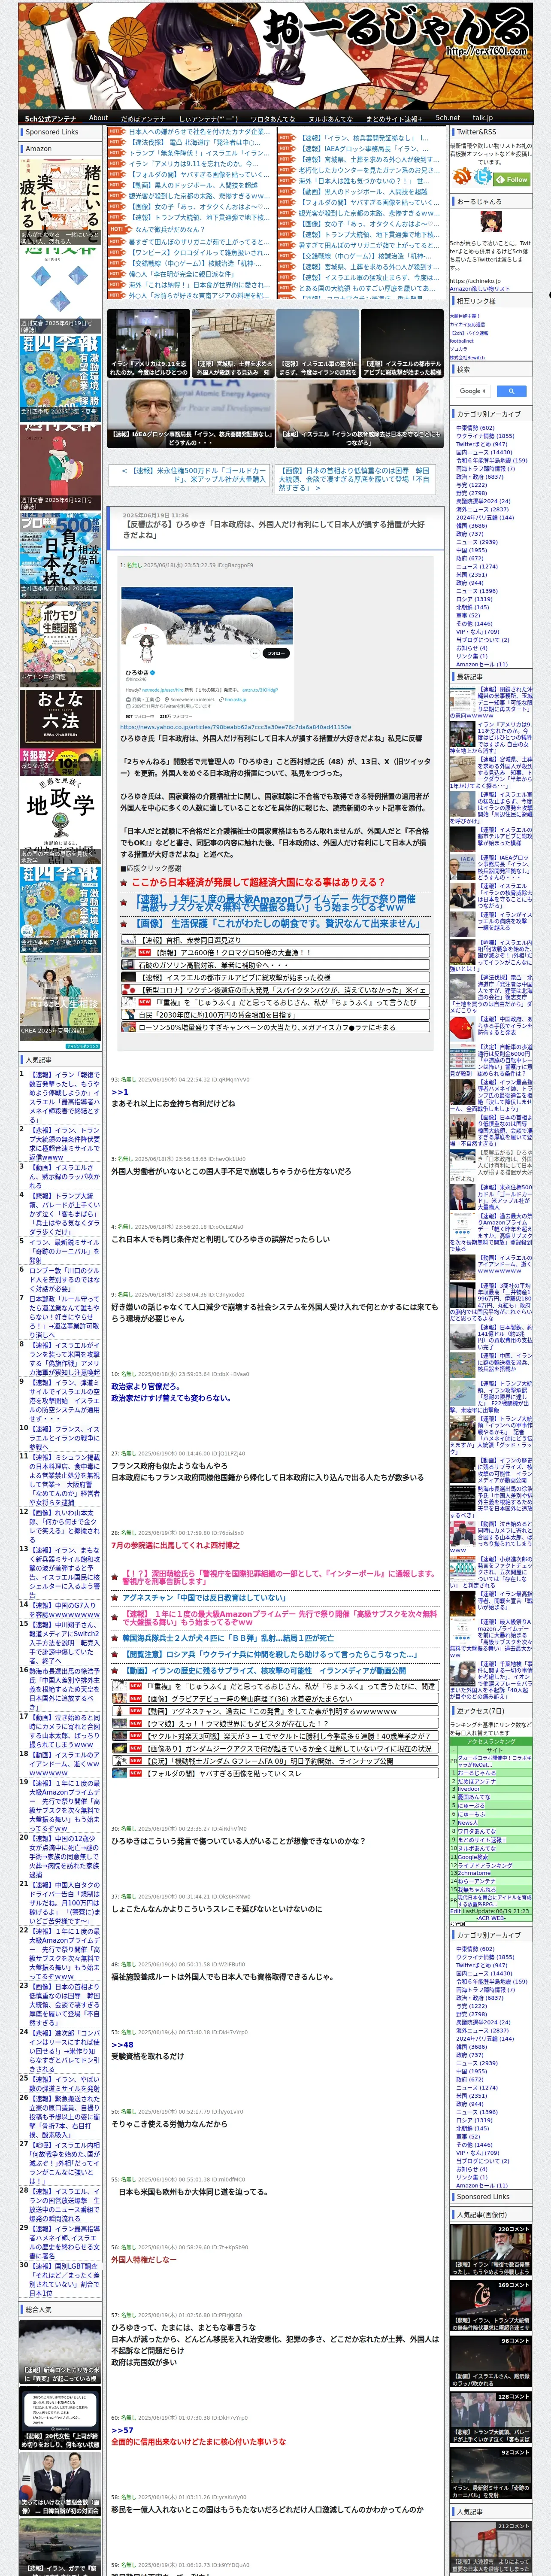551x2576 pixels.
Task: Open the イラン「アメリカは9.11を忘れたのか」 thumbnail
Action: click(x=149, y=343)
